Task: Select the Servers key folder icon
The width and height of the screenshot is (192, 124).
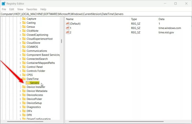Action: [x=27, y=83]
